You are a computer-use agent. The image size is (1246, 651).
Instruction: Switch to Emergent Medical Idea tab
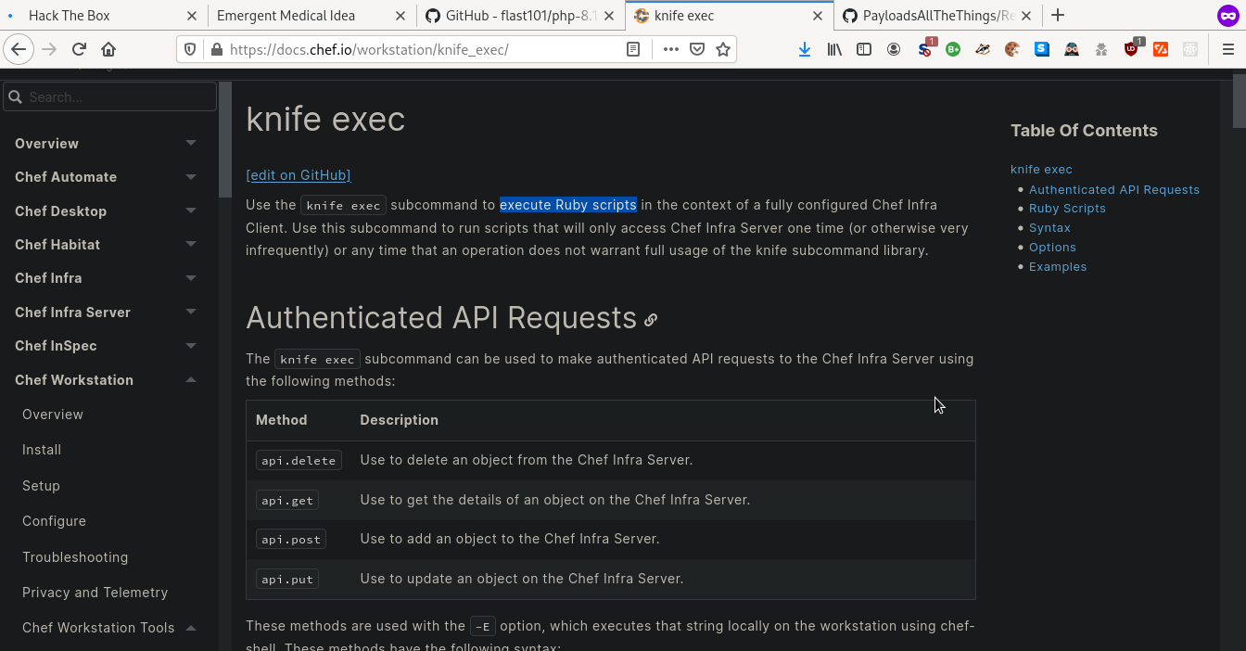(311, 15)
